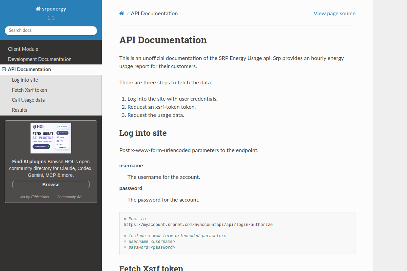The width and height of the screenshot is (407, 271).
Task: Click the "# password=<password>" code line
Action: click(149, 247)
